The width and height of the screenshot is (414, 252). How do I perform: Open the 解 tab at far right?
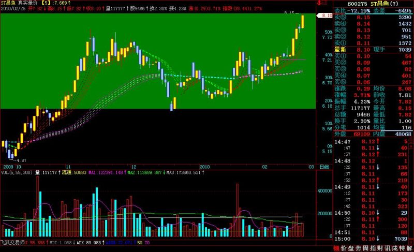point(409,248)
